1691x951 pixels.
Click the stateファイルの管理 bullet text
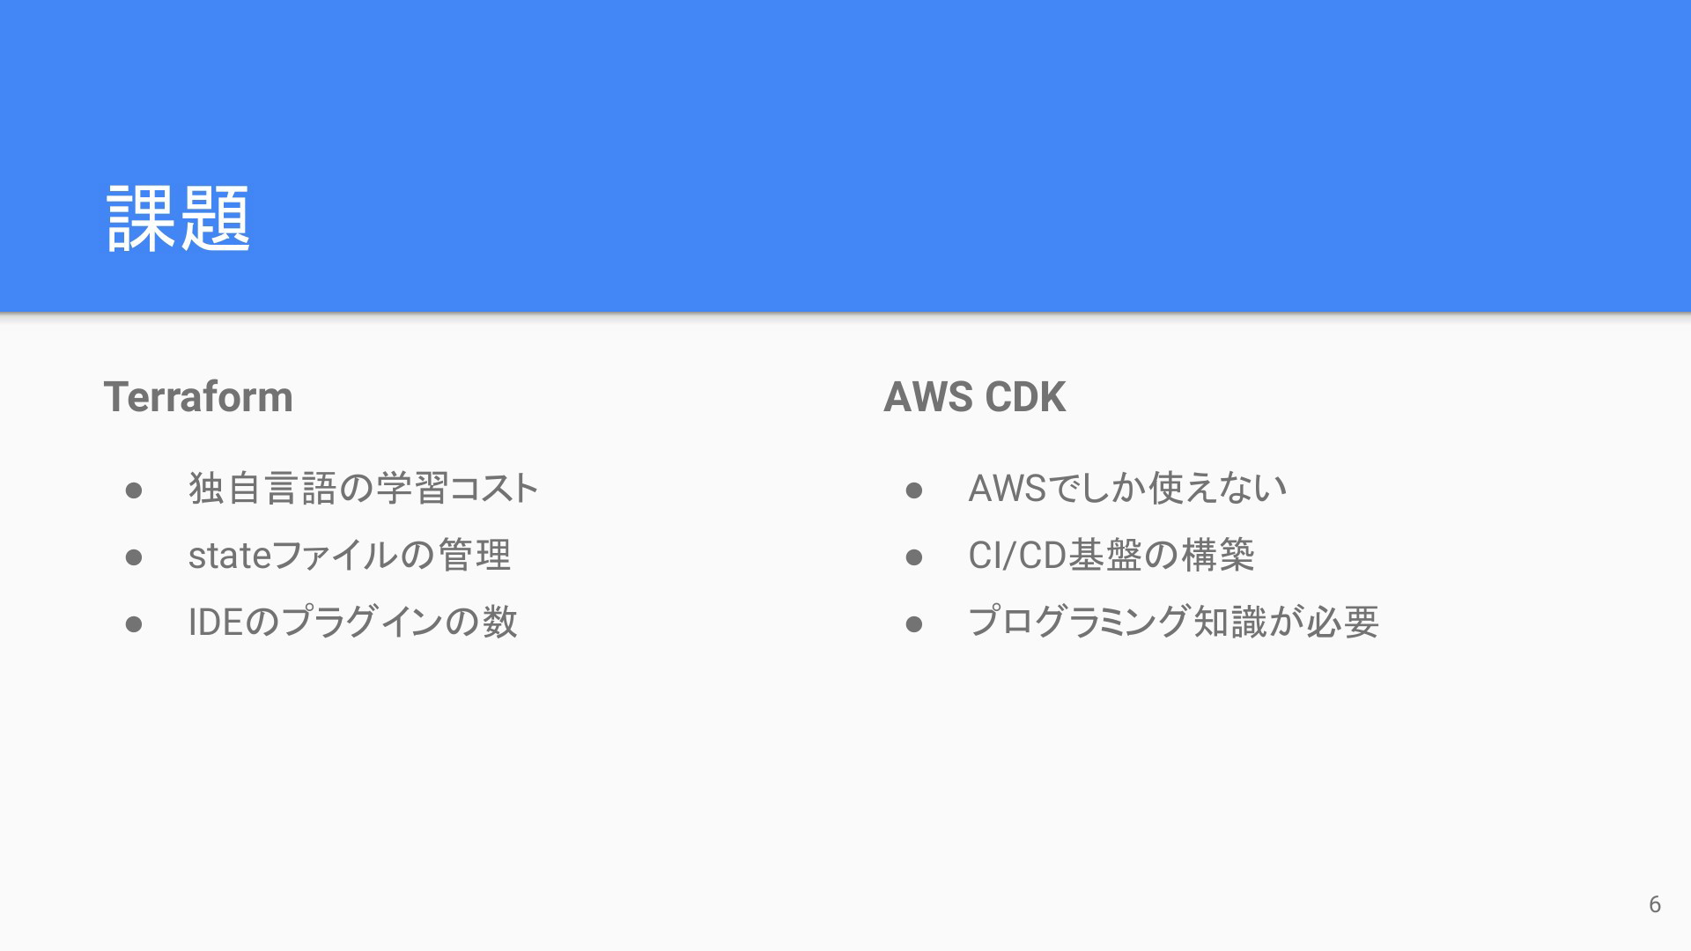(x=350, y=556)
